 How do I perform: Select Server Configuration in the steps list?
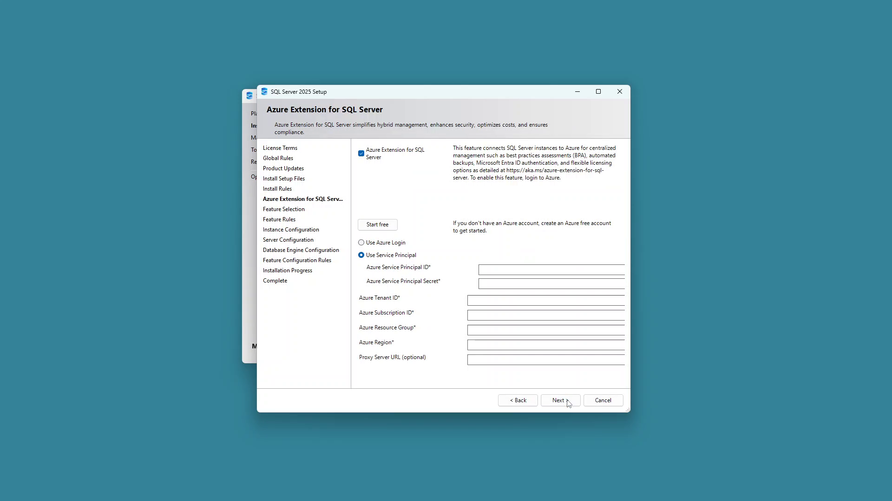288,240
